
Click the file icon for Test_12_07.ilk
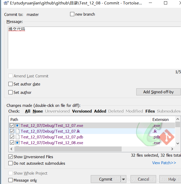[x=18, y=131]
